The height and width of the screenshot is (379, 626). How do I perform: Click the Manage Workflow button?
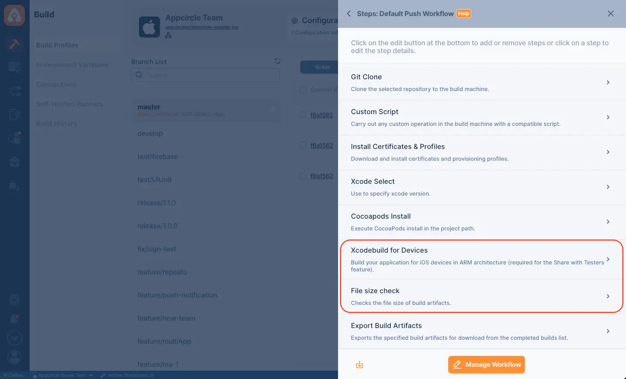point(486,365)
